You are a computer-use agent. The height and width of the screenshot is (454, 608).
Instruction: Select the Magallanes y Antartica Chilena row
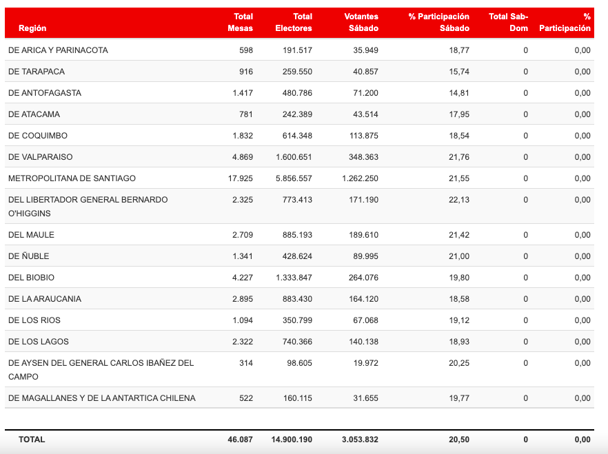(101, 398)
